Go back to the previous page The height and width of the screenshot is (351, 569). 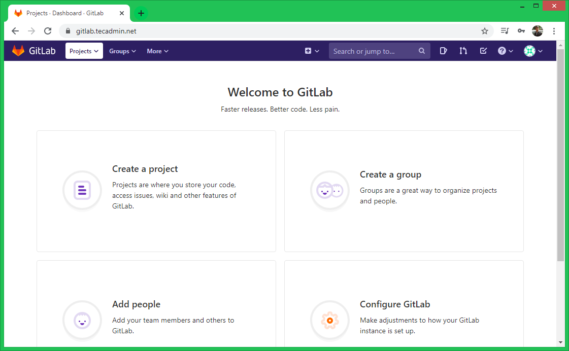[x=15, y=31]
